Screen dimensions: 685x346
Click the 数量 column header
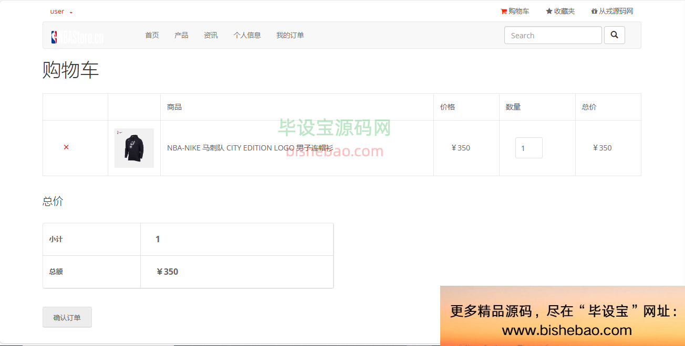pos(513,107)
